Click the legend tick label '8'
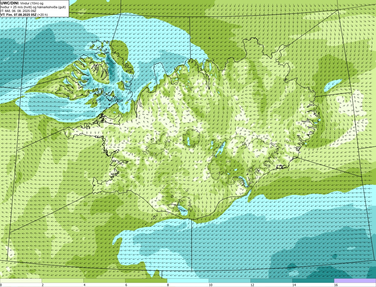The width and height of the screenshot is (376, 287). click(168, 285)
